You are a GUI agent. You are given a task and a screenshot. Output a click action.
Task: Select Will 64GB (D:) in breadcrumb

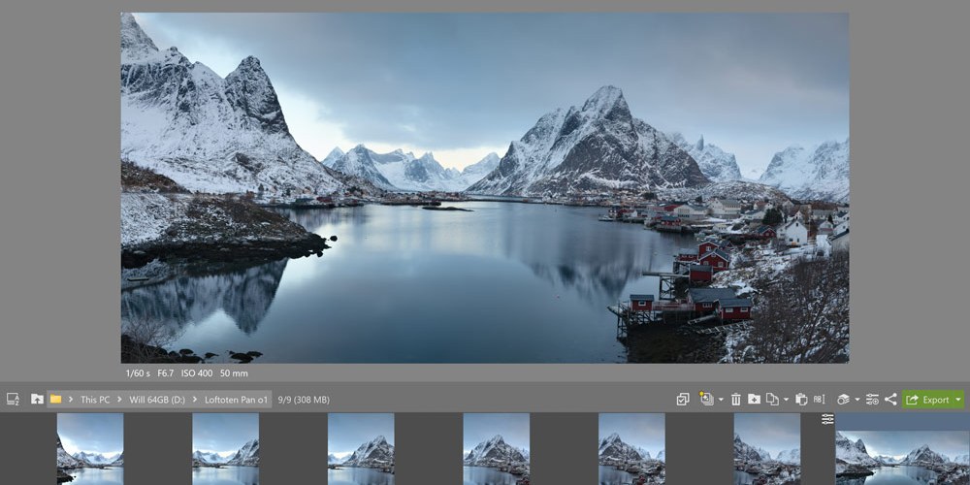[157, 400]
